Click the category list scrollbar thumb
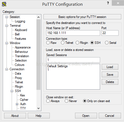 39,54
